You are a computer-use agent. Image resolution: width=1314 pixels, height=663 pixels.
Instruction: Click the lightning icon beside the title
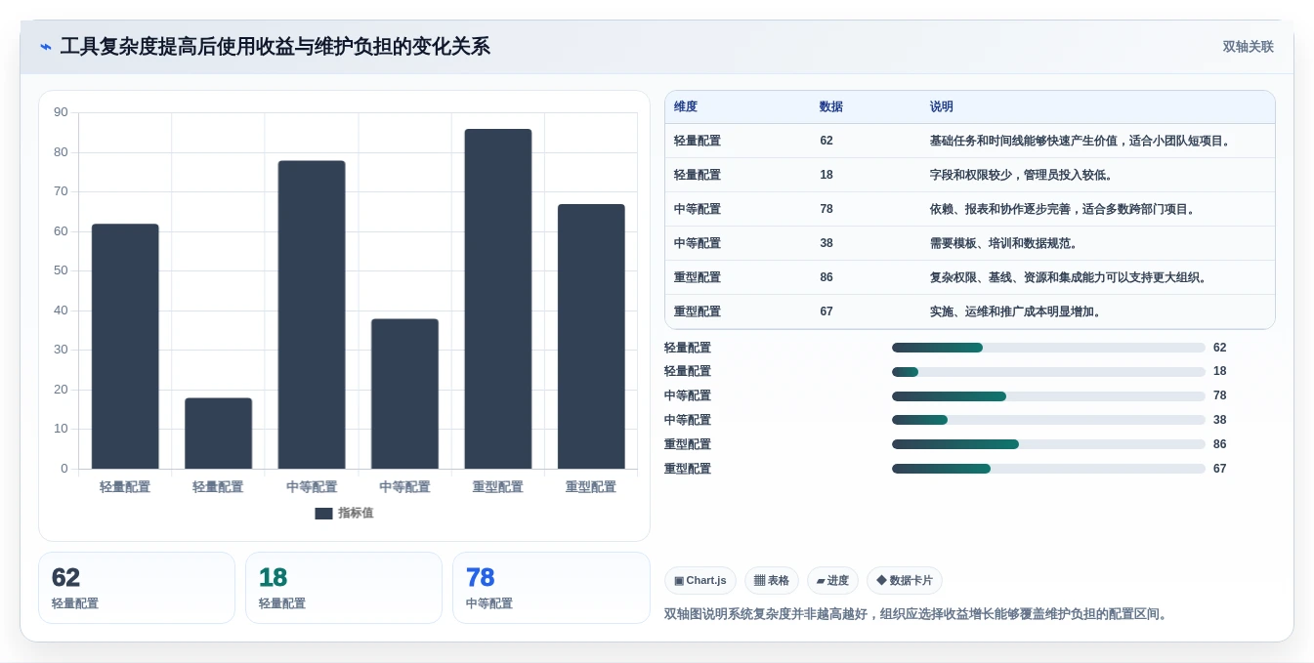(46, 47)
